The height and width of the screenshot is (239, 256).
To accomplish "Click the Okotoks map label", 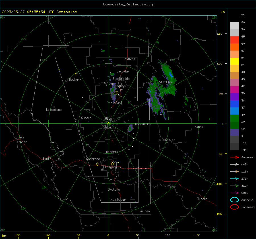I will click(114, 190).
